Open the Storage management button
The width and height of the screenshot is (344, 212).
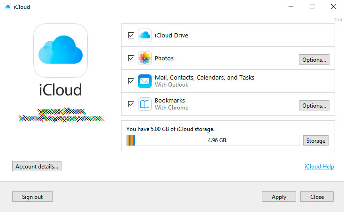(x=316, y=140)
